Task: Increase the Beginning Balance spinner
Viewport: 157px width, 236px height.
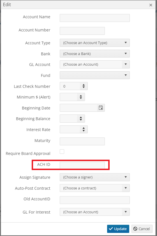Action: tap(81, 117)
